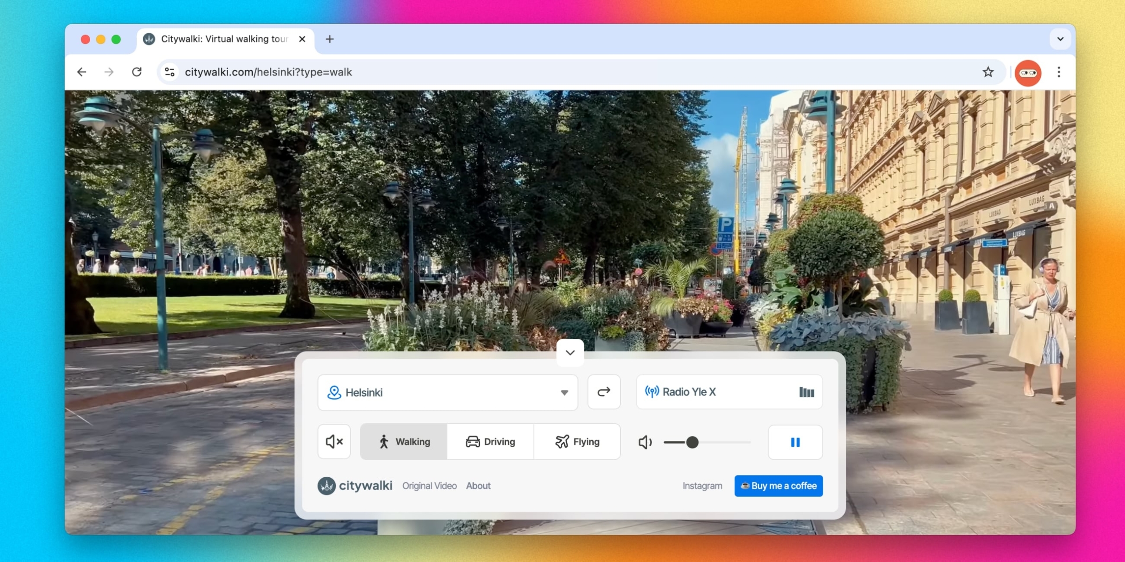
Task: Bookmark this page with the star icon
Action: click(988, 72)
